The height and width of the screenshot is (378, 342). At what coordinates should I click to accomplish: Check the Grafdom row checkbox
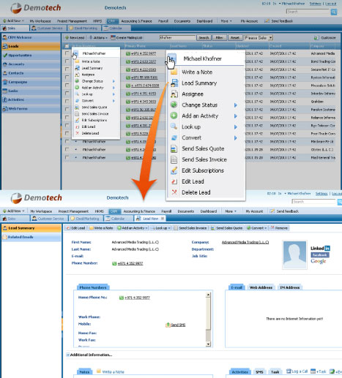pyautogui.click(x=67, y=101)
